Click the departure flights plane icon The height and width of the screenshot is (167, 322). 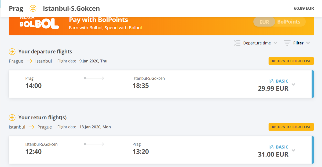[x=12, y=51]
